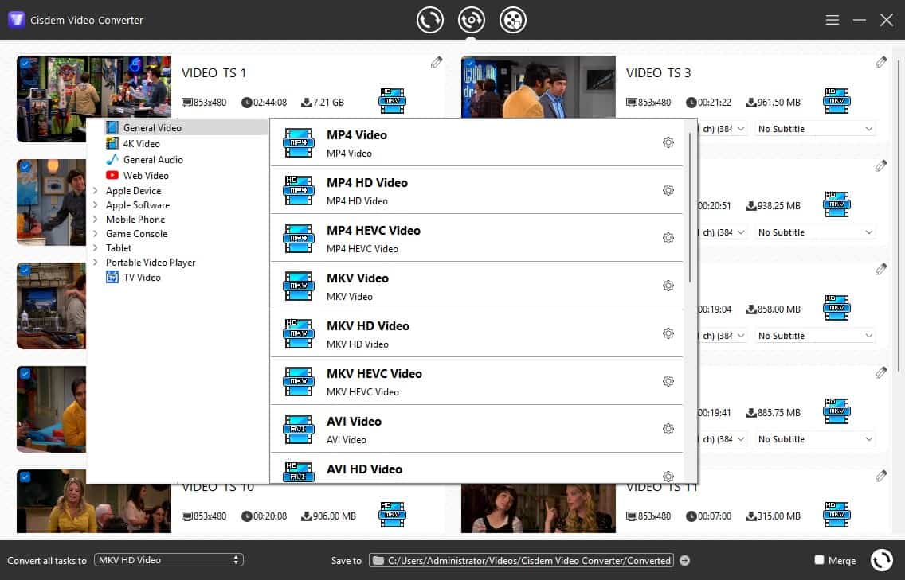Open settings gear for MP4 HD Video

click(668, 190)
